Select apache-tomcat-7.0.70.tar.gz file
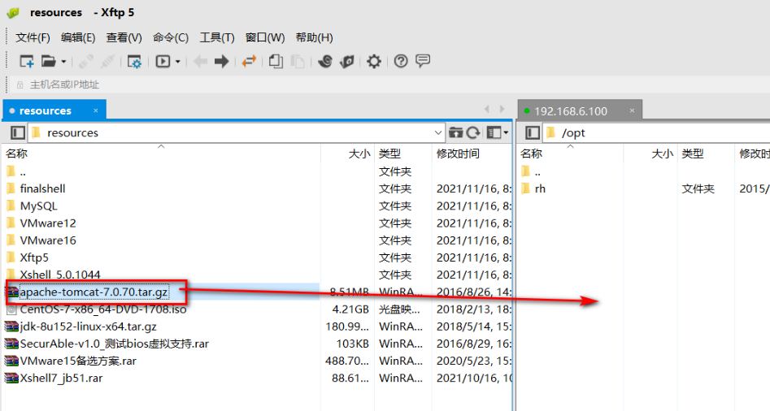Viewport: 770px width, 411px height. click(x=94, y=292)
